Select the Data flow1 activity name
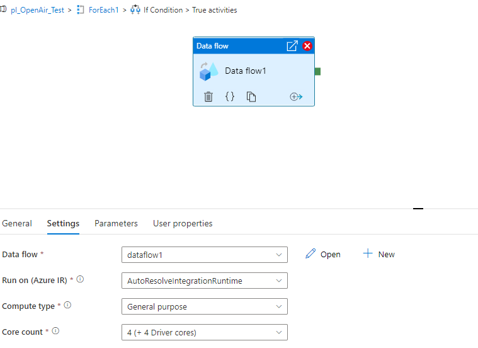This screenshot has height=348, width=478. (x=246, y=71)
